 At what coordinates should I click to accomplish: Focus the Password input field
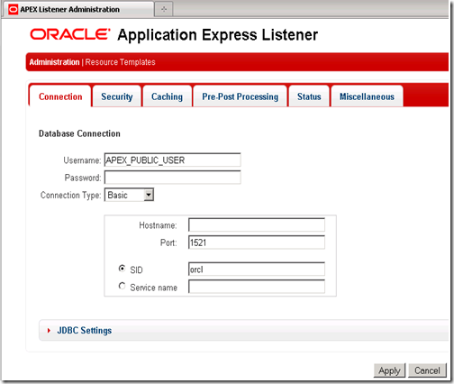pyautogui.click(x=172, y=178)
